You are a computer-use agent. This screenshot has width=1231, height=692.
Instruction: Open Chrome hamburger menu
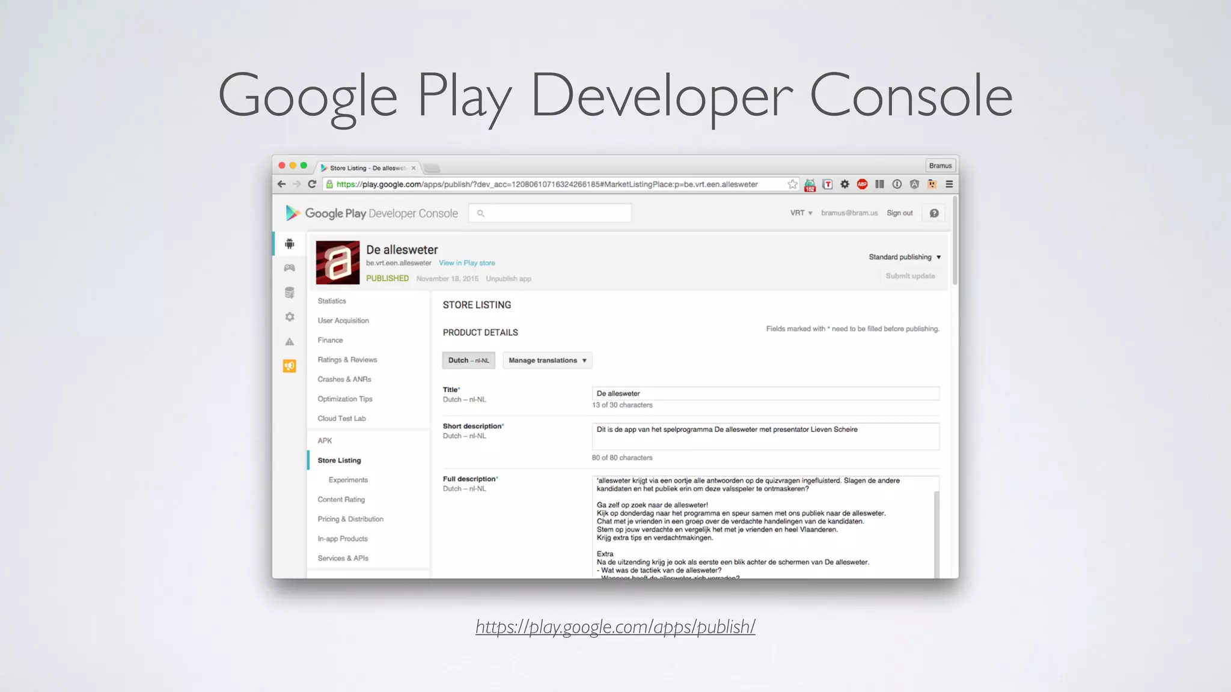(x=949, y=184)
